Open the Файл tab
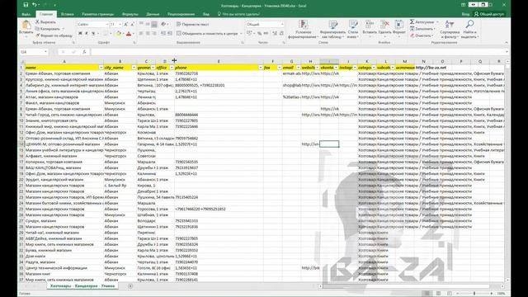This screenshot has height=297, width=528. click(26, 14)
